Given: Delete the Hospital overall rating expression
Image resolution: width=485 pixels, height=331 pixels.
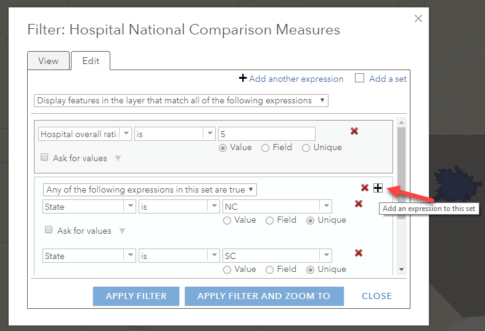Looking at the screenshot, I should coord(354,131).
